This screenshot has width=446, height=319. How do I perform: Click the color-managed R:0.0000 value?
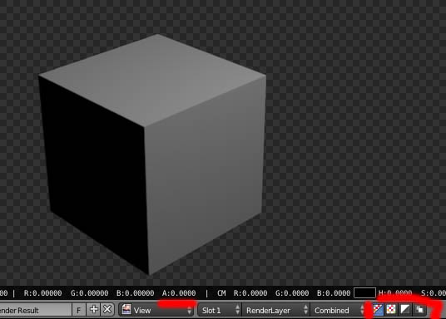[x=250, y=293]
